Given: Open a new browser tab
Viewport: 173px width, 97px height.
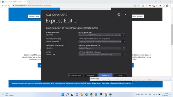Looking at the screenshot, I should (x=29, y=2).
